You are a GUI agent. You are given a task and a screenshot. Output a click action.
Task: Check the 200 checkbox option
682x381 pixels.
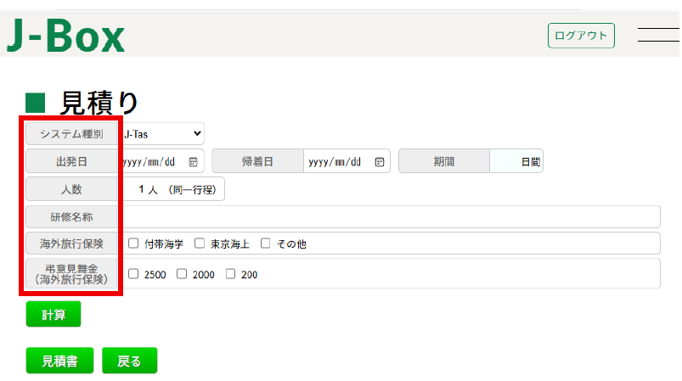(x=230, y=274)
